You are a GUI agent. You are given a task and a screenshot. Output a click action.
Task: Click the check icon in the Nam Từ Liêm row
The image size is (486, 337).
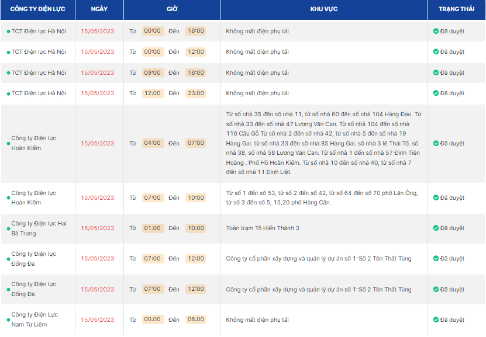pyautogui.click(x=436, y=319)
